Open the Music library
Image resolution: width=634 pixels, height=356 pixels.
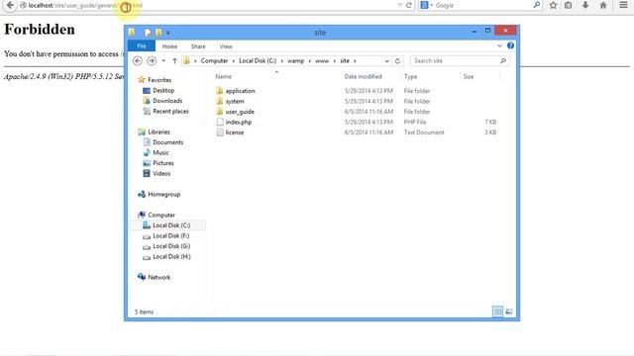[x=160, y=152]
